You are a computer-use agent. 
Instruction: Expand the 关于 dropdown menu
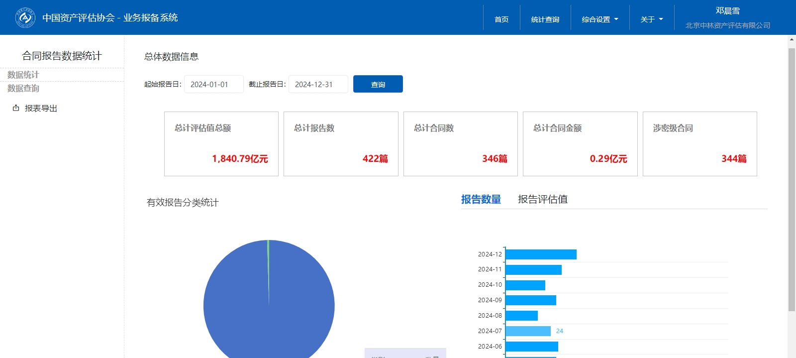[651, 19]
